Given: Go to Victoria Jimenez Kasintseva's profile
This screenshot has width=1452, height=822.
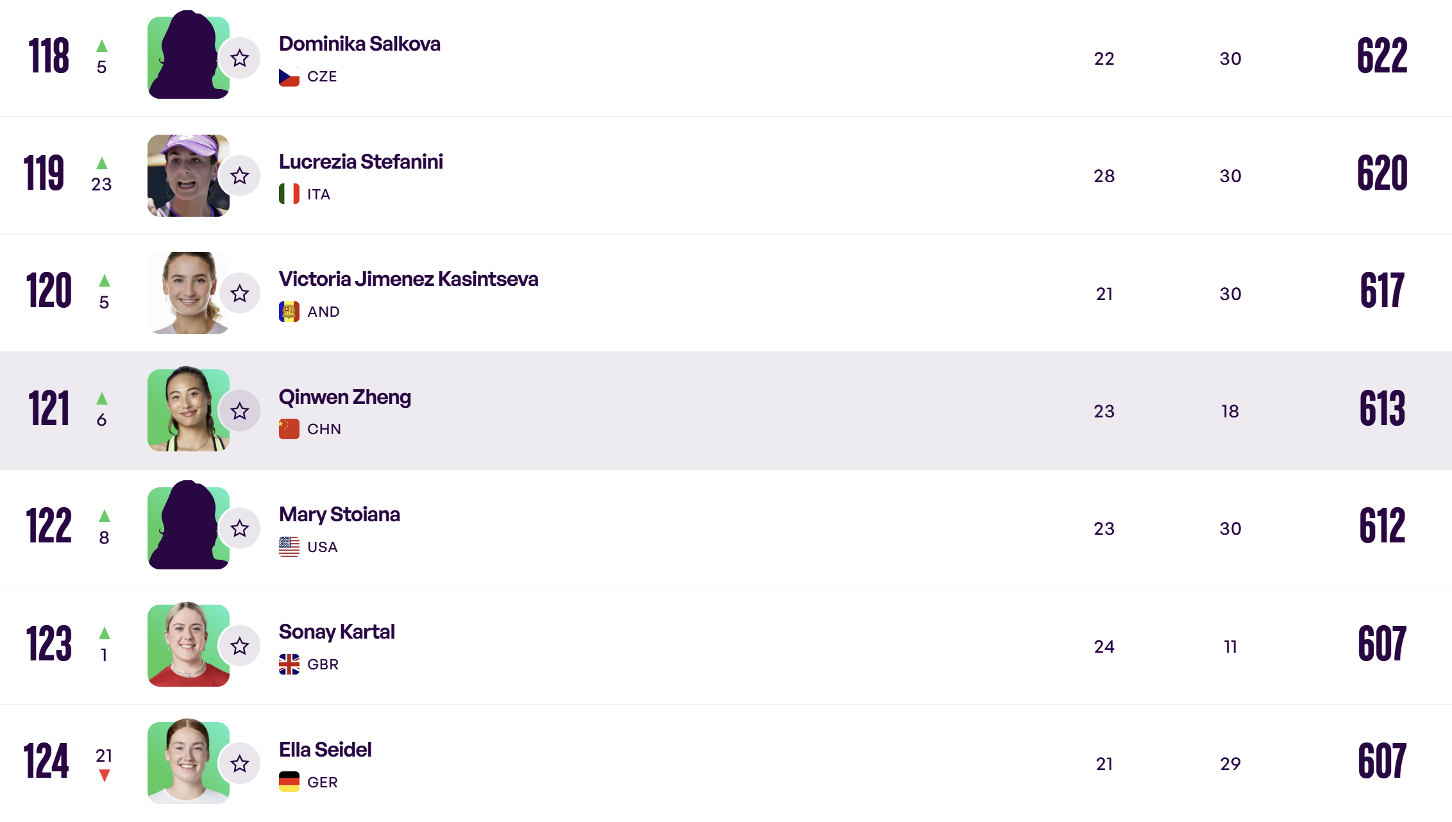Looking at the screenshot, I should tap(408, 279).
